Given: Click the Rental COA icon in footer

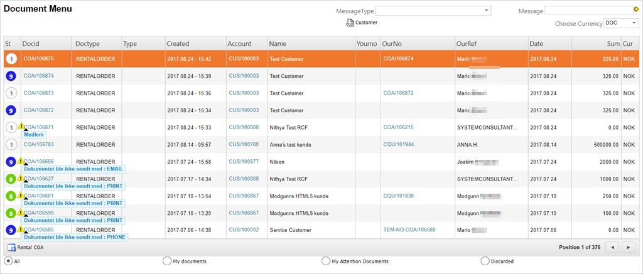Looking at the screenshot, I should click(11, 248).
